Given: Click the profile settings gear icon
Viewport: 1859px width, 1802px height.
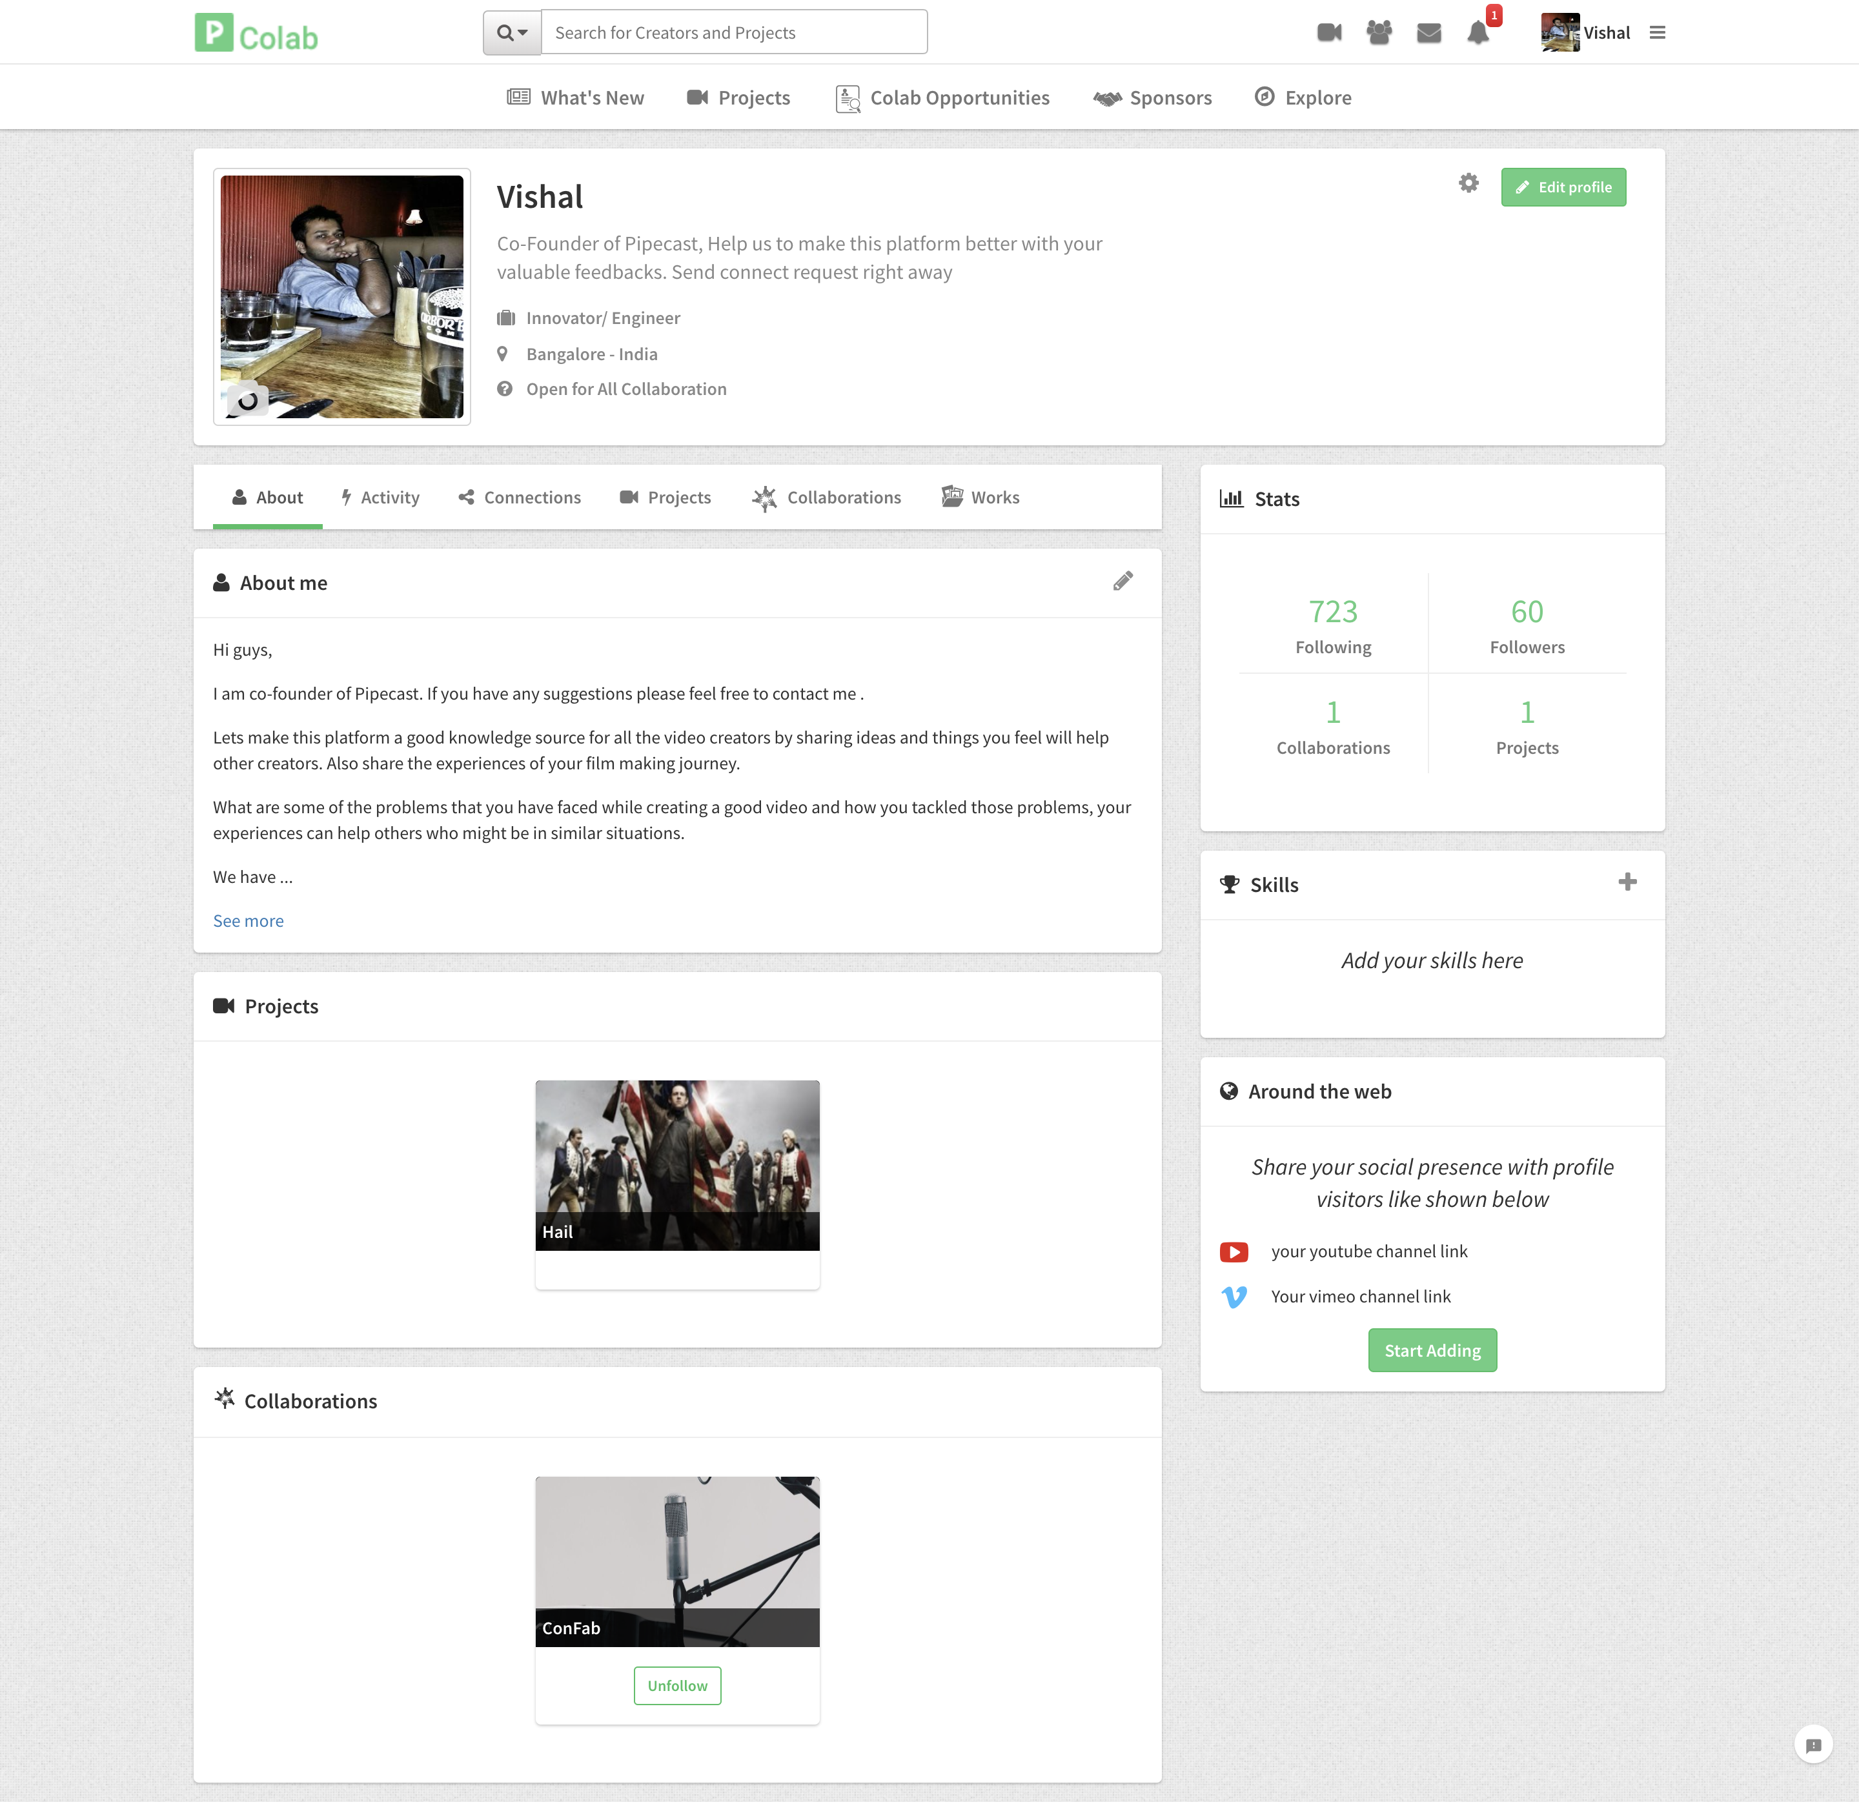Looking at the screenshot, I should [1467, 184].
